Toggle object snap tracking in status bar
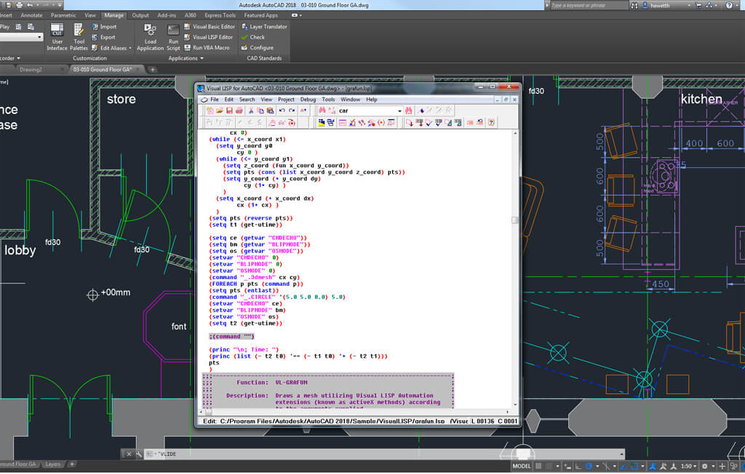The width and height of the screenshot is (745, 474). tap(624, 467)
